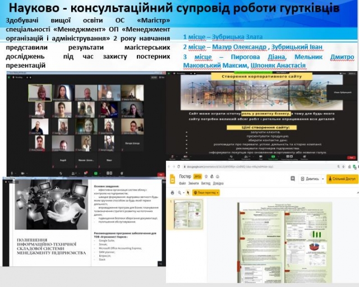Click the zoom magnifier in Slides toolbar
Screen dimensions: 359x287
coord(179,193)
